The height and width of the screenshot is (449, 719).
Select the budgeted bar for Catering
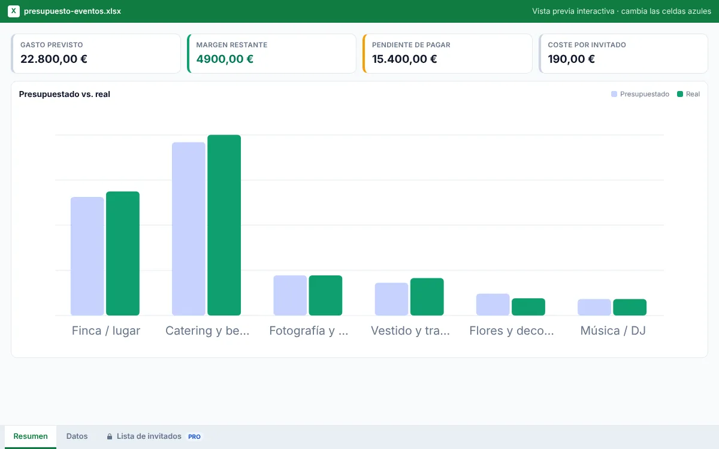click(189, 229)
